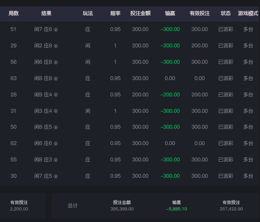The width and height of the screenshot is (260, 222).
Task: Click total valid bet 357,422.90
Action: coord(231,209)
